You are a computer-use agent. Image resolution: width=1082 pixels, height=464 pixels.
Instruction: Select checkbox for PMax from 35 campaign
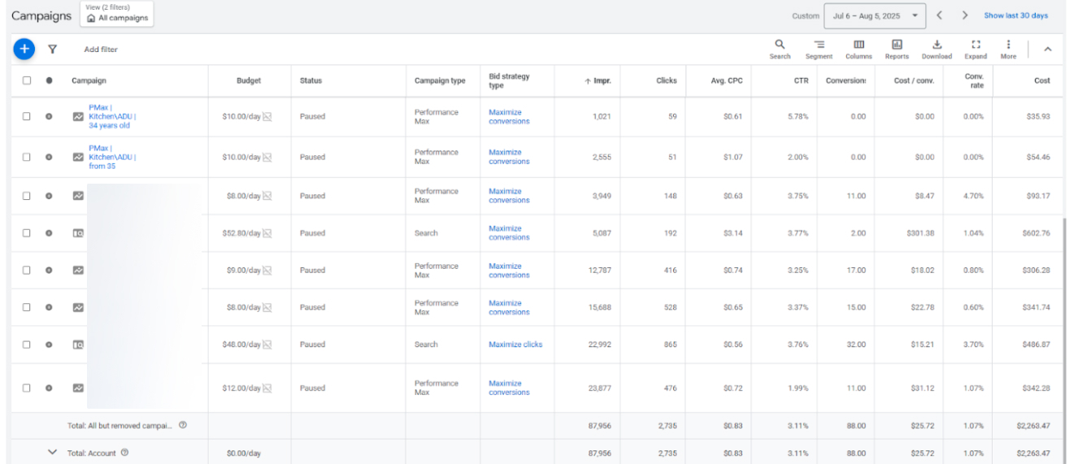[27, 157]
